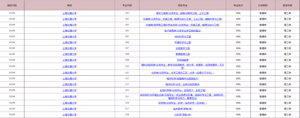Click 上海交通大学 link in row 004

pyautogui.click(x=69, y=31)
